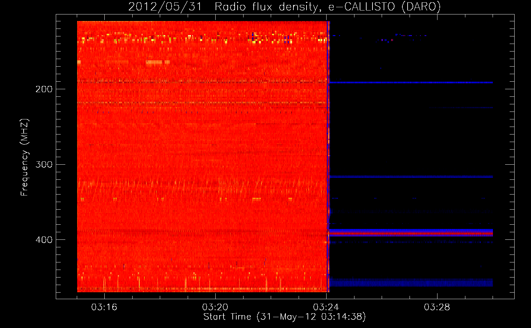
Task: Select the "200" frequency tick label
Action: click(x=44, y=89)
